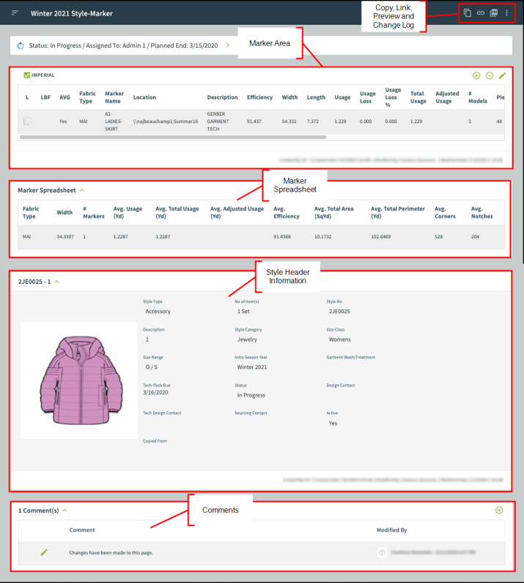
Task: Collapse the Marker Spreadsheet section
Action: (82, 191)
